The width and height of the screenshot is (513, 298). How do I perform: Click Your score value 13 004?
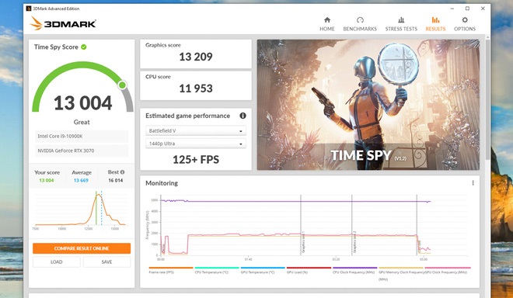click(x=47, y=180)
